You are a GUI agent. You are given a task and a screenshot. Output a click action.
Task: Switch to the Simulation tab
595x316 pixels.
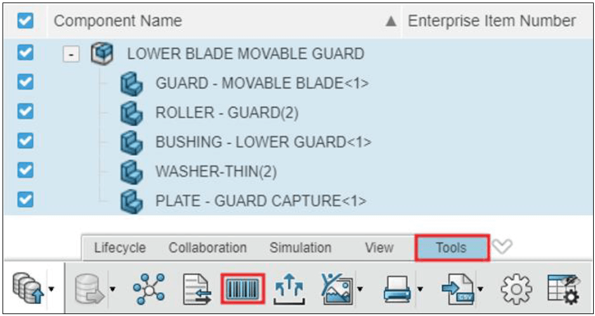pyautogui.click(x=300, y=248)
